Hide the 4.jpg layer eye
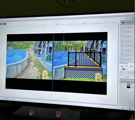This screenshot has width=135, height=120. 121,84
